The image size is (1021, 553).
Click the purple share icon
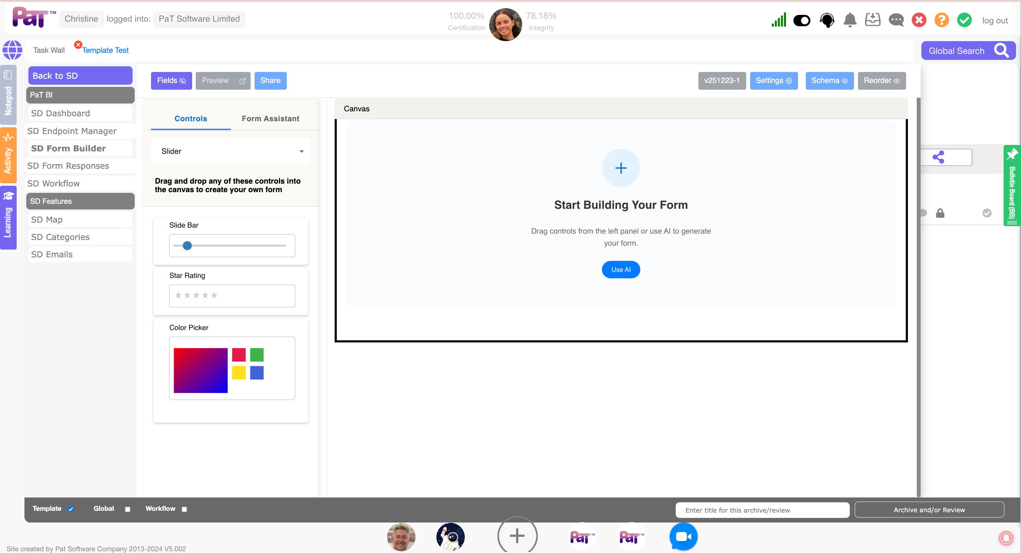938,157
